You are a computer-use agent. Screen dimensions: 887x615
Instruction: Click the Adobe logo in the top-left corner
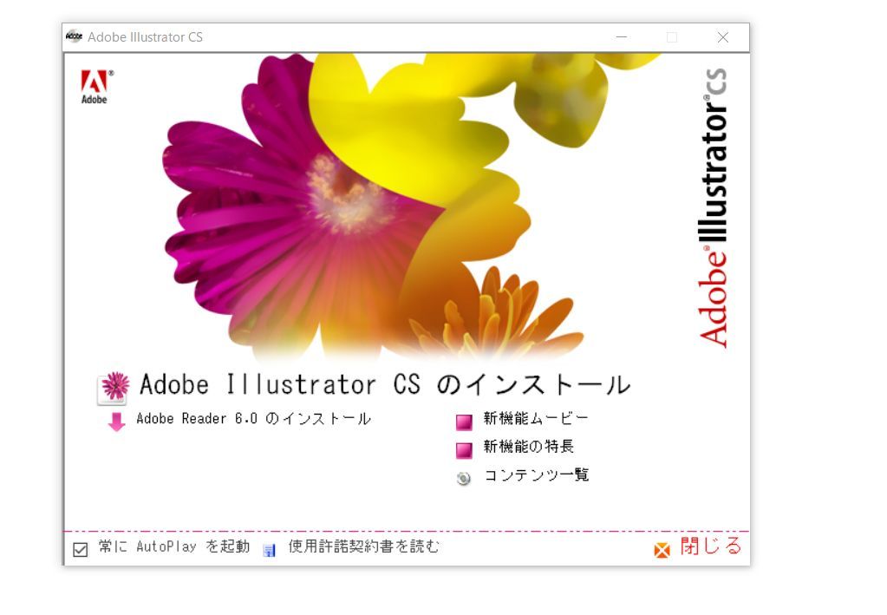coord(95,87)
